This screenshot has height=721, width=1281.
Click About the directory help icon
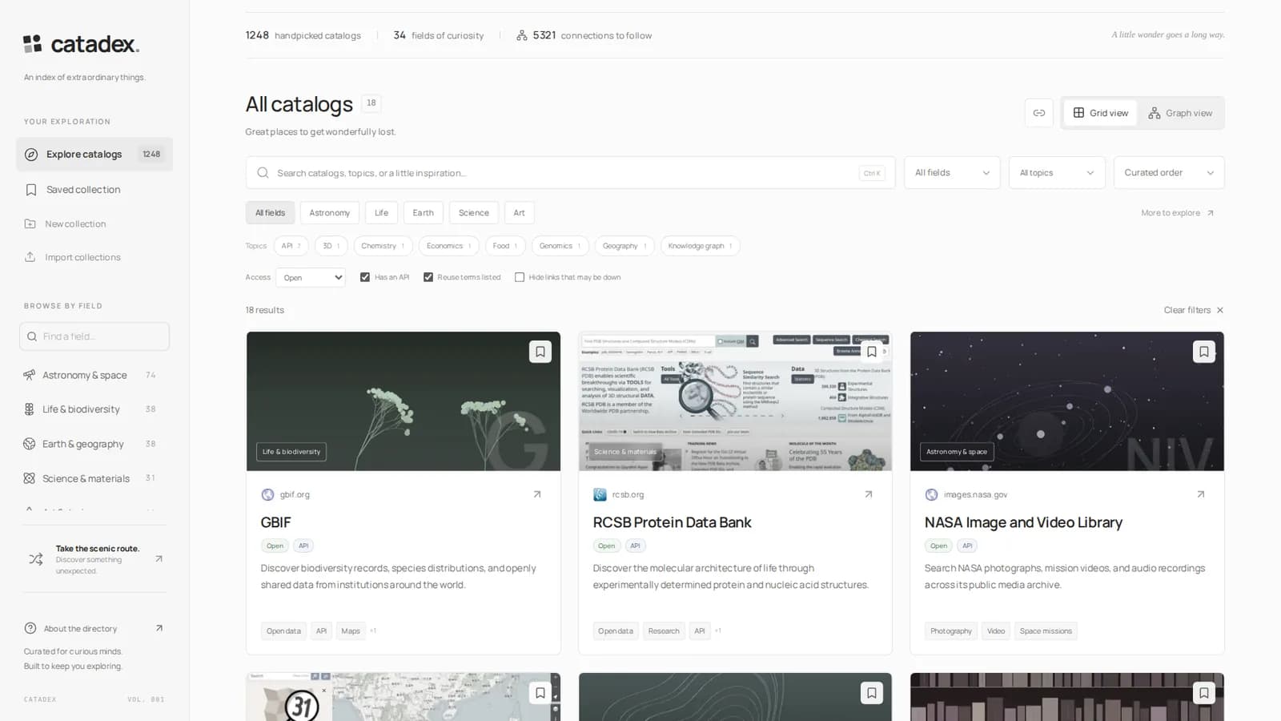point(30,628)
